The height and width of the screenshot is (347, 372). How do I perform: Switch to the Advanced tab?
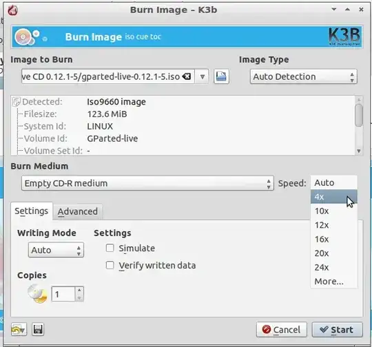(x=78, y=211)
